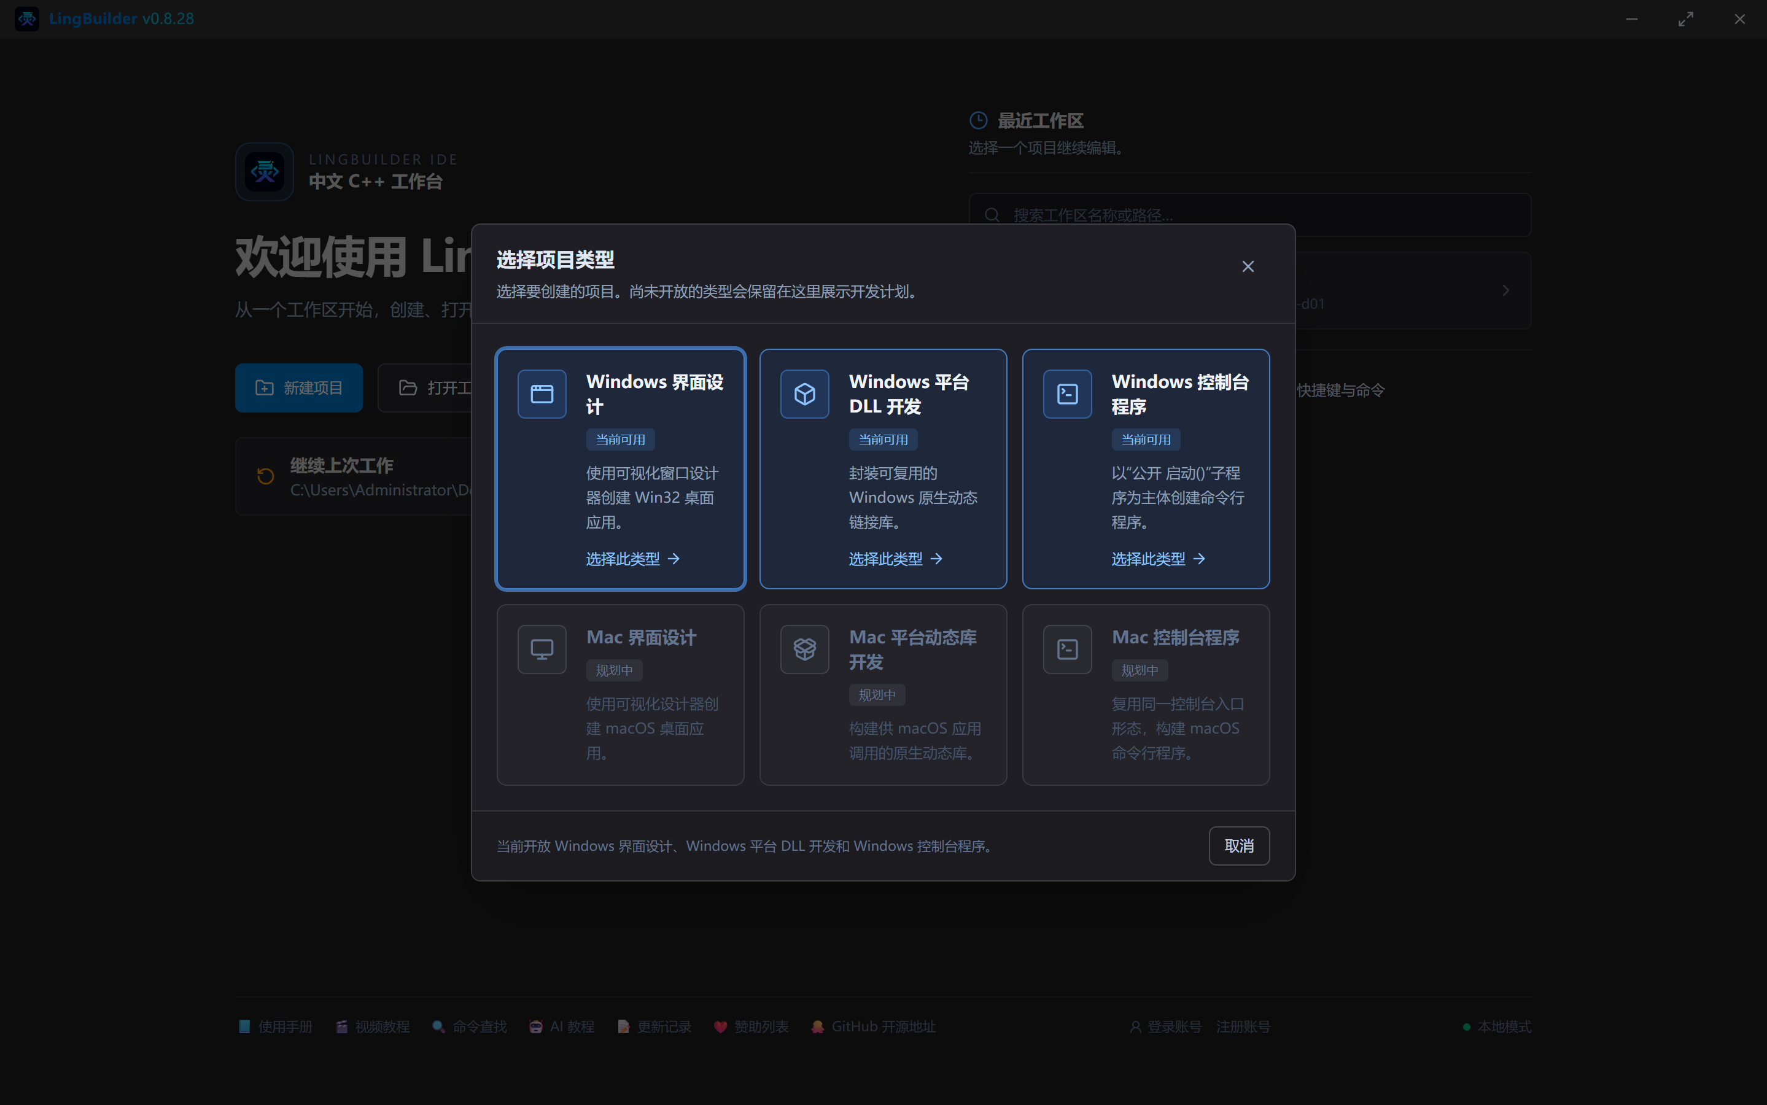
Task: Click the Windows 界面设计 window icon
Action: click(542, 394)
